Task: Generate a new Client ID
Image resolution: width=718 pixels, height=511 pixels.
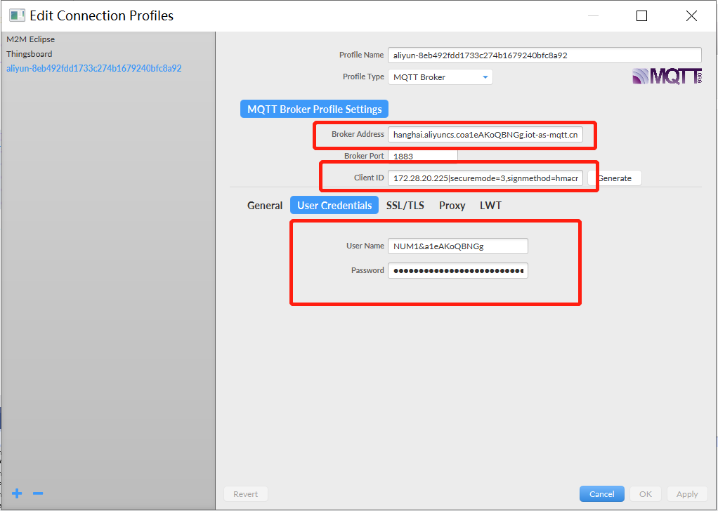Action: tap(615, 178)
